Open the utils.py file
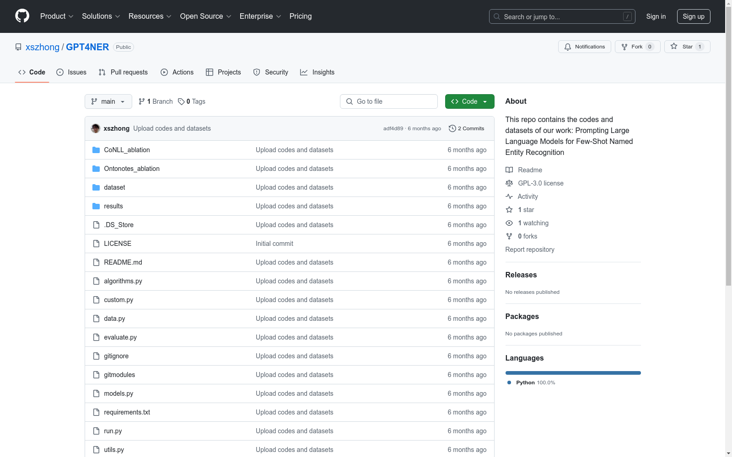Image resolution: width=732 pixels, height=457 pixels. 114,450
